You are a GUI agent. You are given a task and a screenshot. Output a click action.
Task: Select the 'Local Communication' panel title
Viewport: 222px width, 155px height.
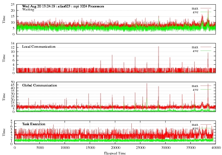pyautogui.click(x=39, y=46)
